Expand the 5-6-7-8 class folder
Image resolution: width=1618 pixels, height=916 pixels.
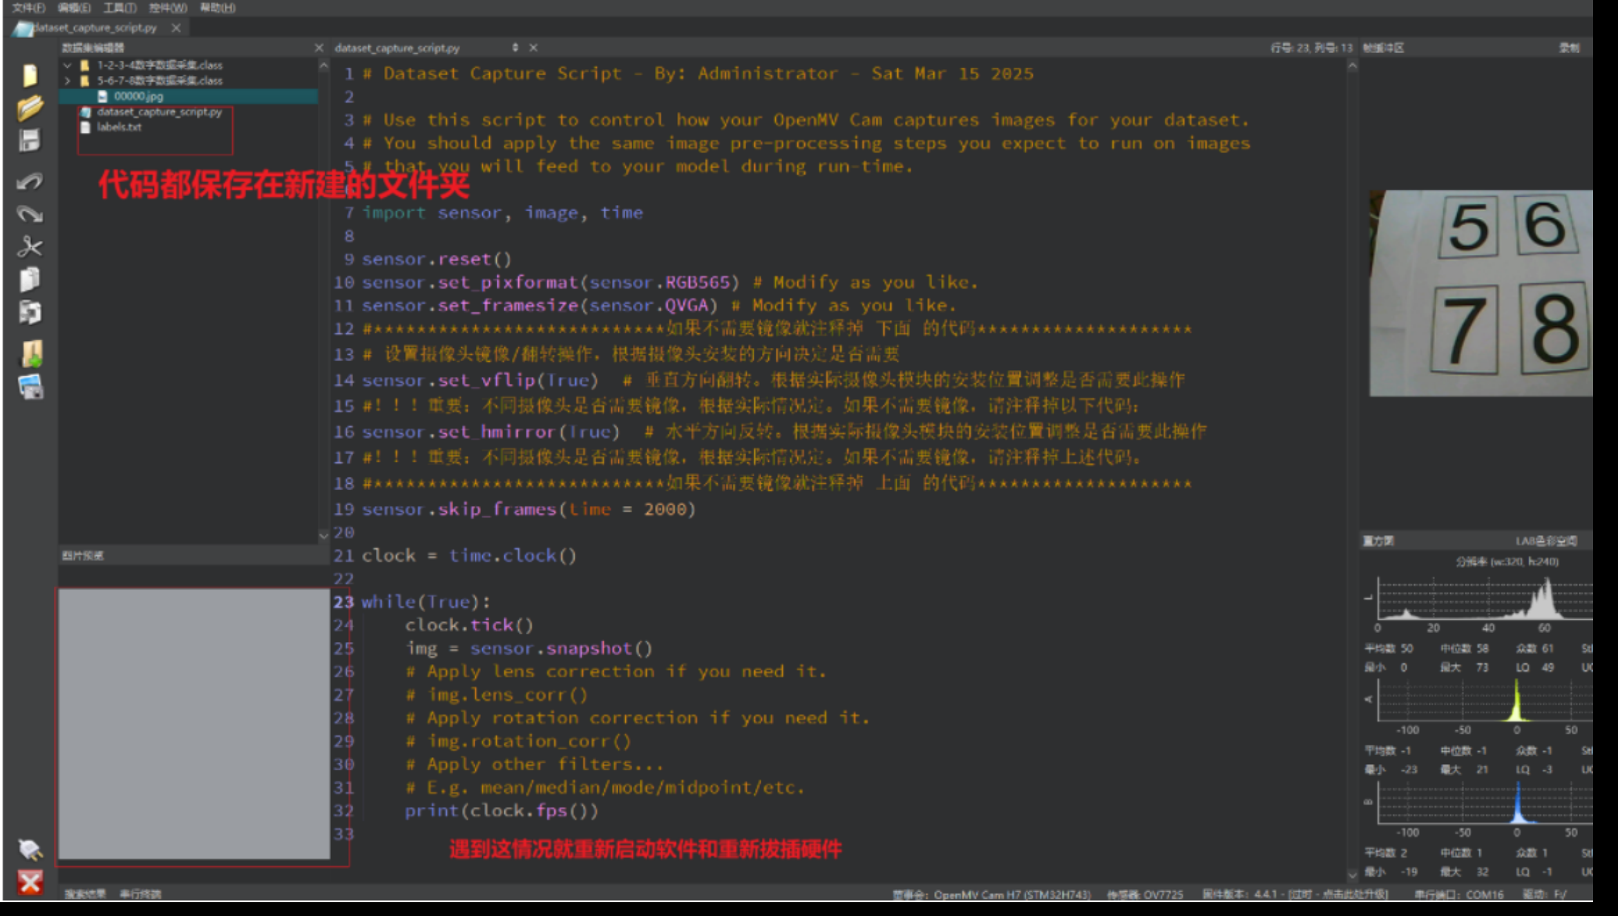[68, 81]
